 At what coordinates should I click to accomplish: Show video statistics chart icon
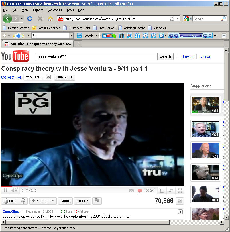tap(180, 201)
